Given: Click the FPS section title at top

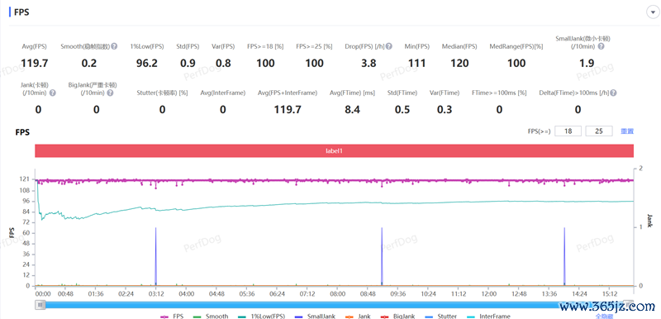Looking at the screenshot, I should pos(21,12).
